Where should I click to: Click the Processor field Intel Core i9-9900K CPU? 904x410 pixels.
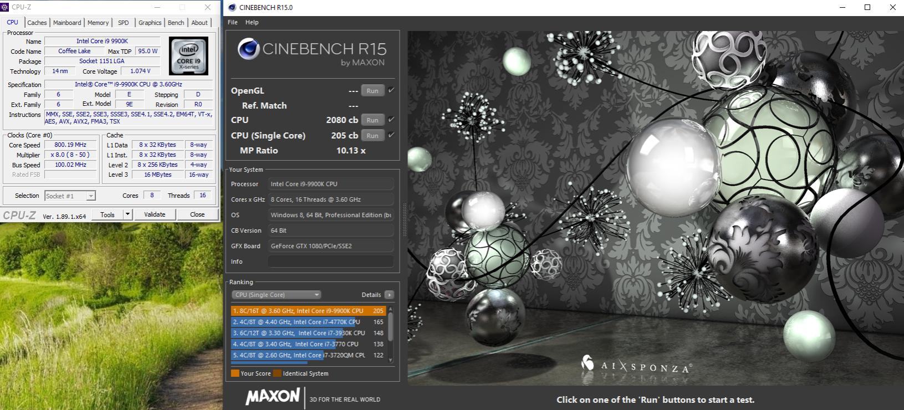coord(331,184)
